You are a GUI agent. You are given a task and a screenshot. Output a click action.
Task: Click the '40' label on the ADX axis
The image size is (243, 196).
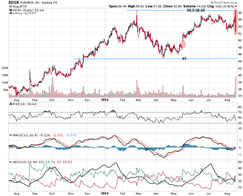pyautogui.click(x=240, y=168)
